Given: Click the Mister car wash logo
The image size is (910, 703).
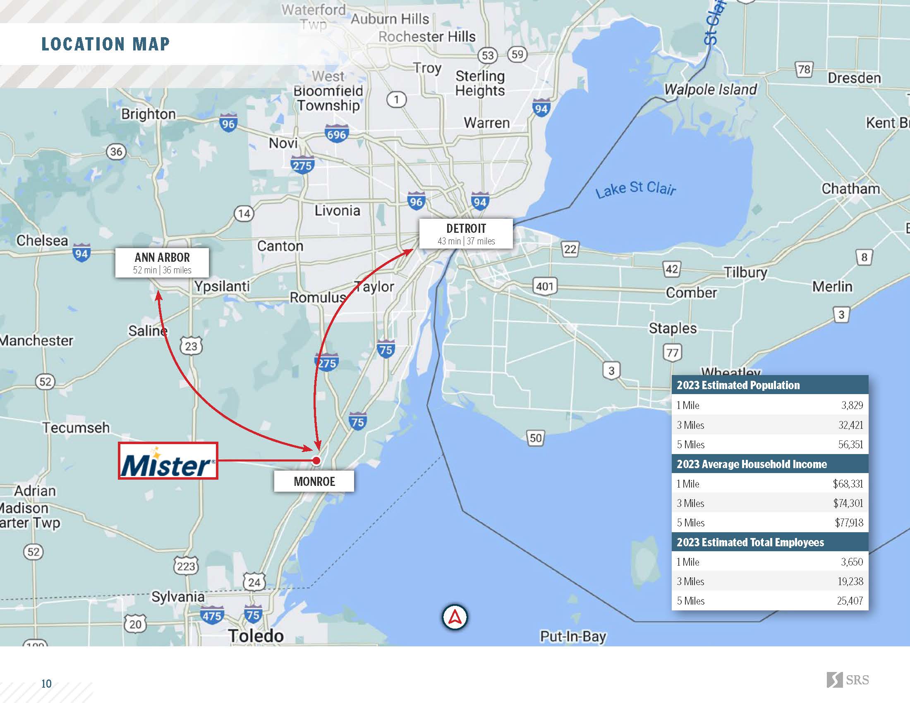Looking at the screenshot, I should click(x=168, y=461).
